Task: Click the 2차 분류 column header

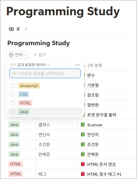Action: [95, 66]
